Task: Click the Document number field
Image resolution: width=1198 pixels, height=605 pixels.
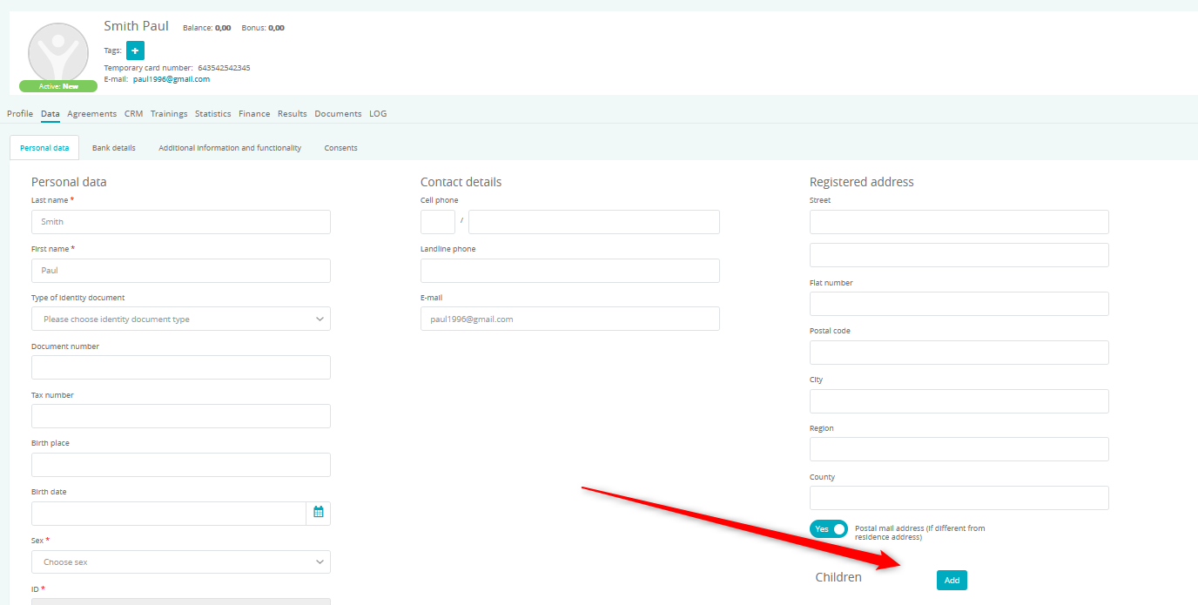Action: (181, 367)
